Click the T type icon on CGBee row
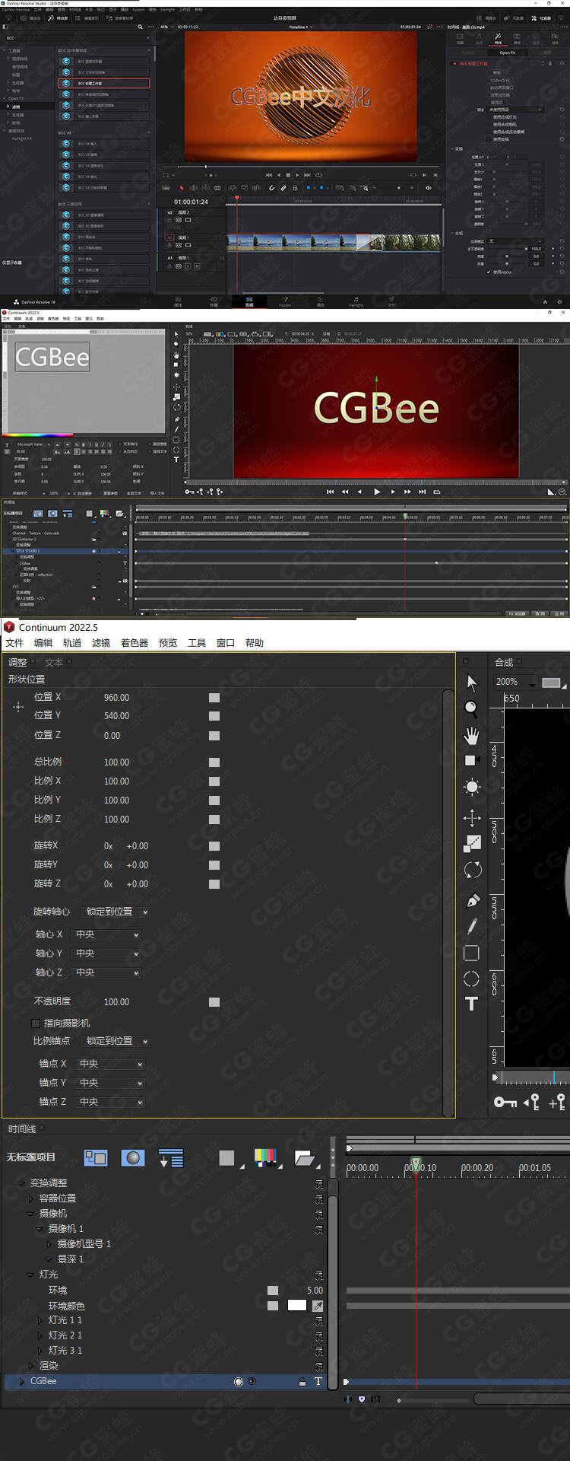570x1461 pixels. coord(318,1381)
